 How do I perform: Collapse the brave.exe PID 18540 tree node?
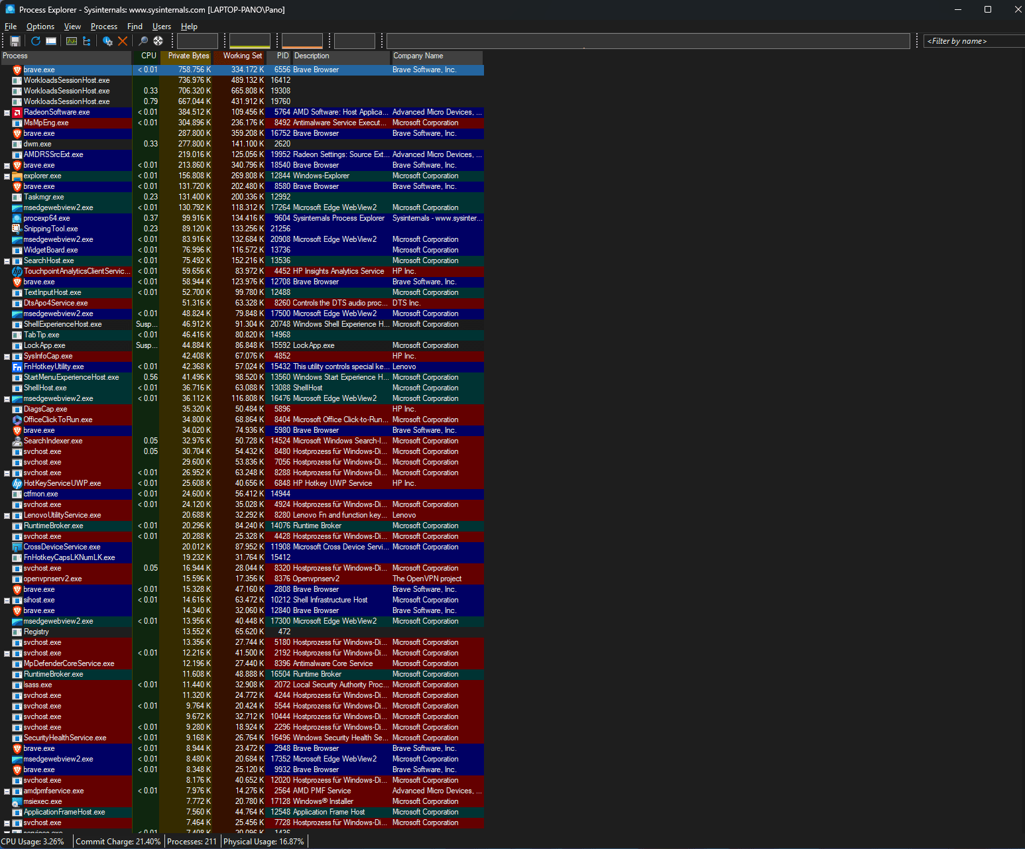7,166
